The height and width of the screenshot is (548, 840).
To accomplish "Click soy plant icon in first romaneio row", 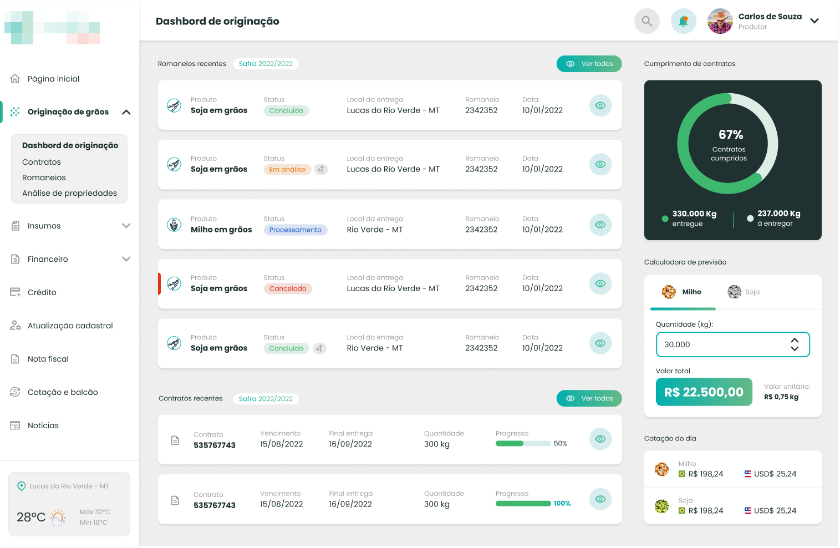I will [x=174, y=105].
